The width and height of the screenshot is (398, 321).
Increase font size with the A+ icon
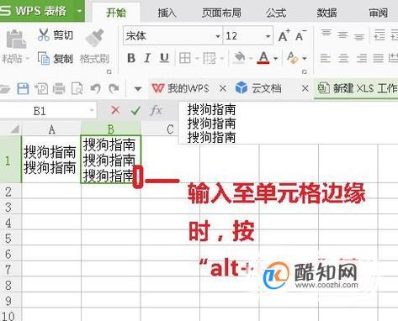click(284, 35)
